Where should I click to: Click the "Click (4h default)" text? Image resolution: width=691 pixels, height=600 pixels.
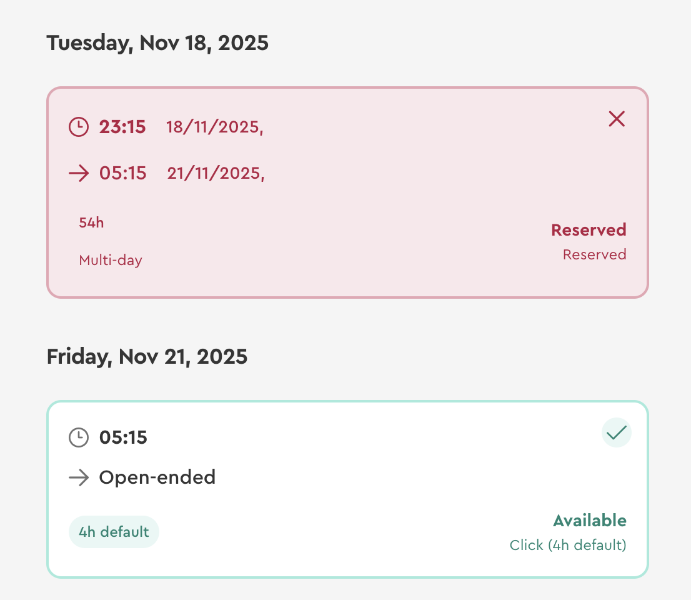(567, 545)
